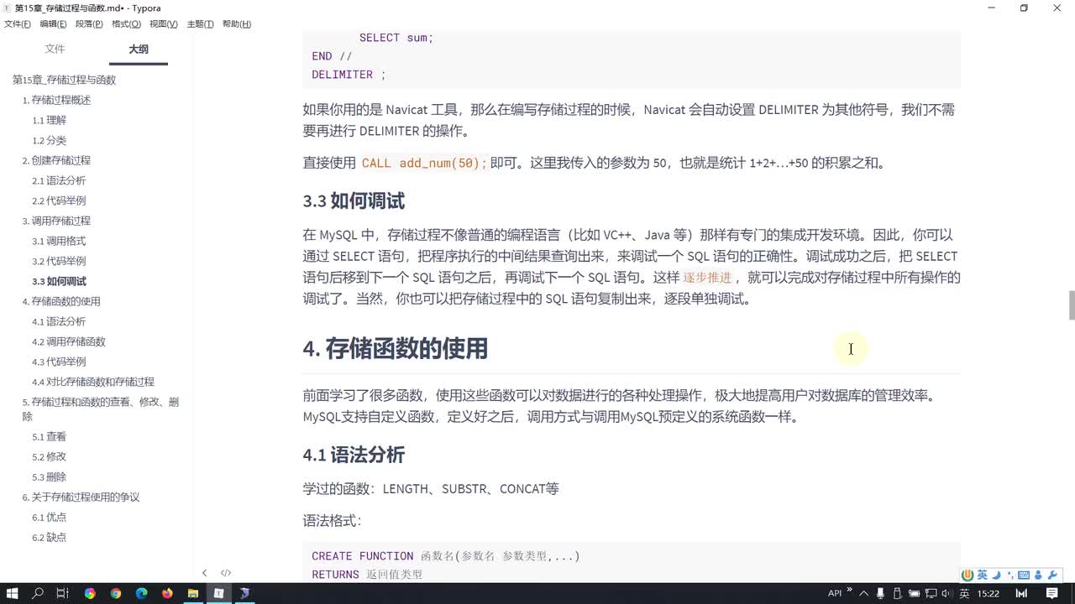Open the IME user account icon
This screenshot has width=1075, height=604.
point(1038,575)
